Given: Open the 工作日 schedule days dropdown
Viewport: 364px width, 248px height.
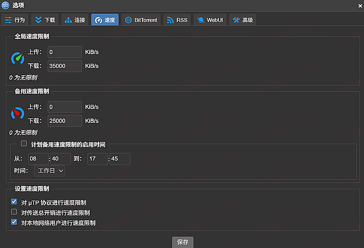Looking at the screenshot, I should [x=50, y=171].
